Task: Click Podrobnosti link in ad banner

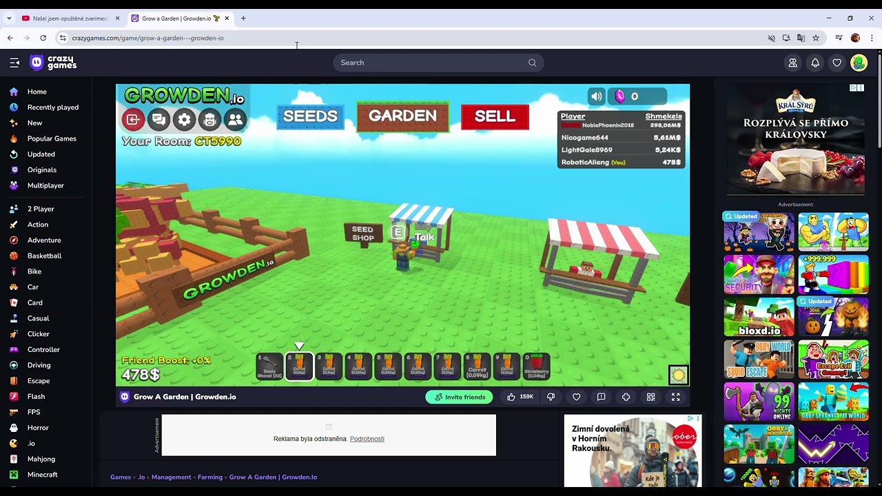Action: (367, 439)
